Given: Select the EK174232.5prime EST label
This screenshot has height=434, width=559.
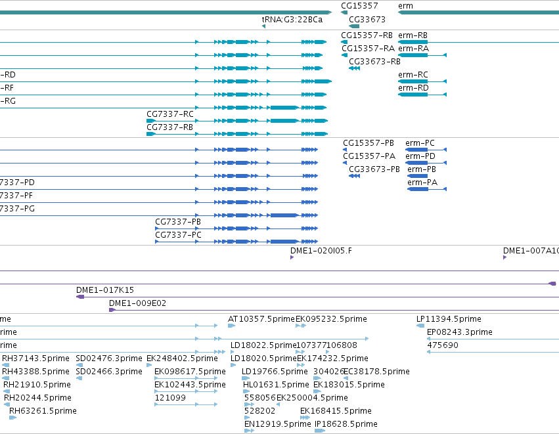Looking at the screenshot, I should click(x=332, y=358).
